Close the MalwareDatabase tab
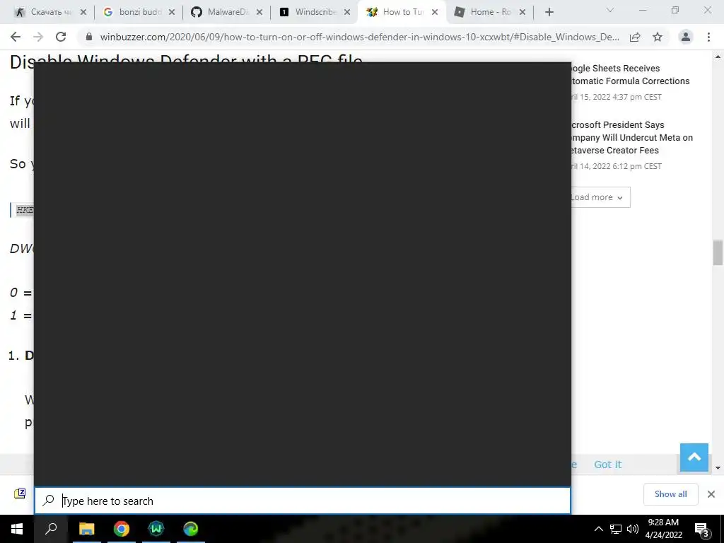The width and height of the screenshot is (724, 543). click(x=259, y=13)
